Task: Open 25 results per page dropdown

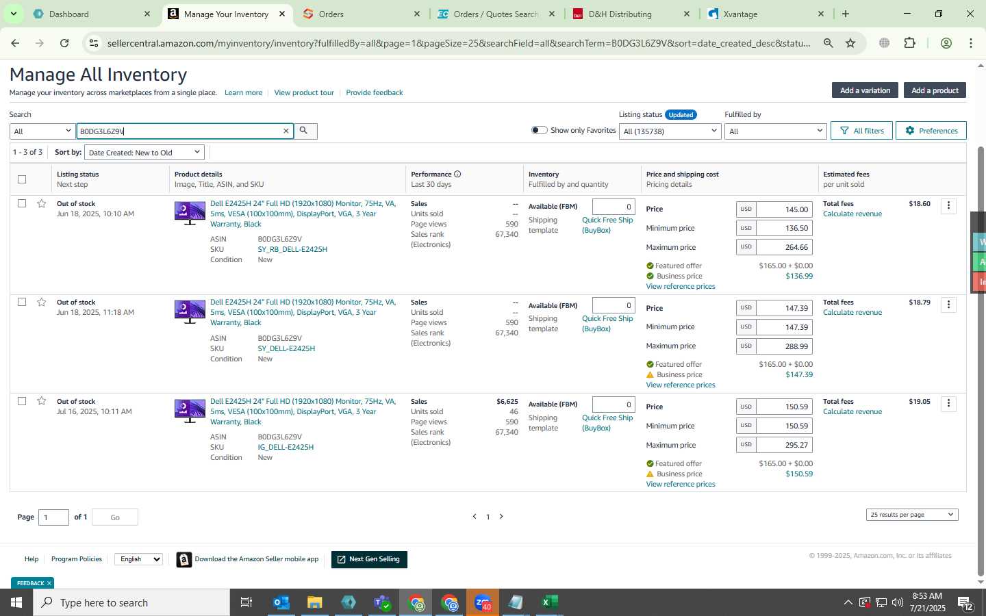Action: [912, 515]
